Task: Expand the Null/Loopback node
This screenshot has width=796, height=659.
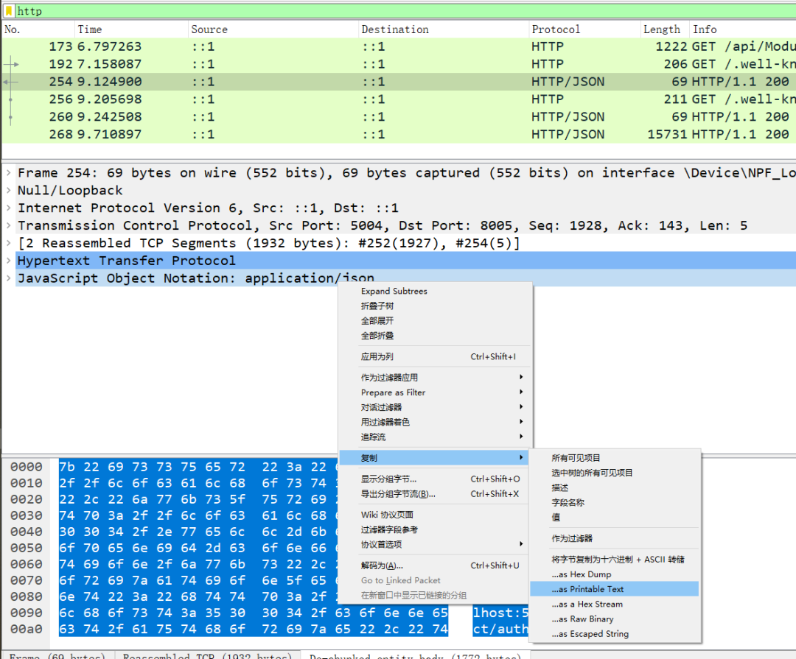Action: point(9,190)
